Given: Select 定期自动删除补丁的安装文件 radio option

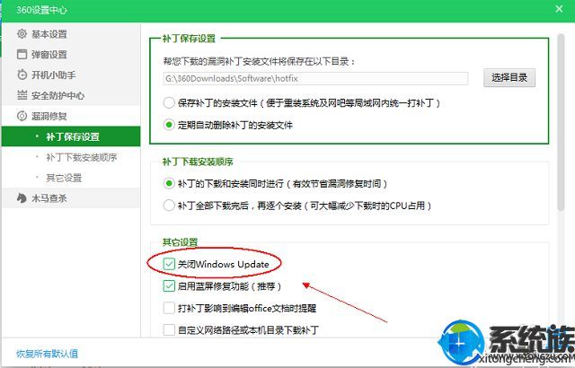Looking at the screenshot, I should click(169, 125).
